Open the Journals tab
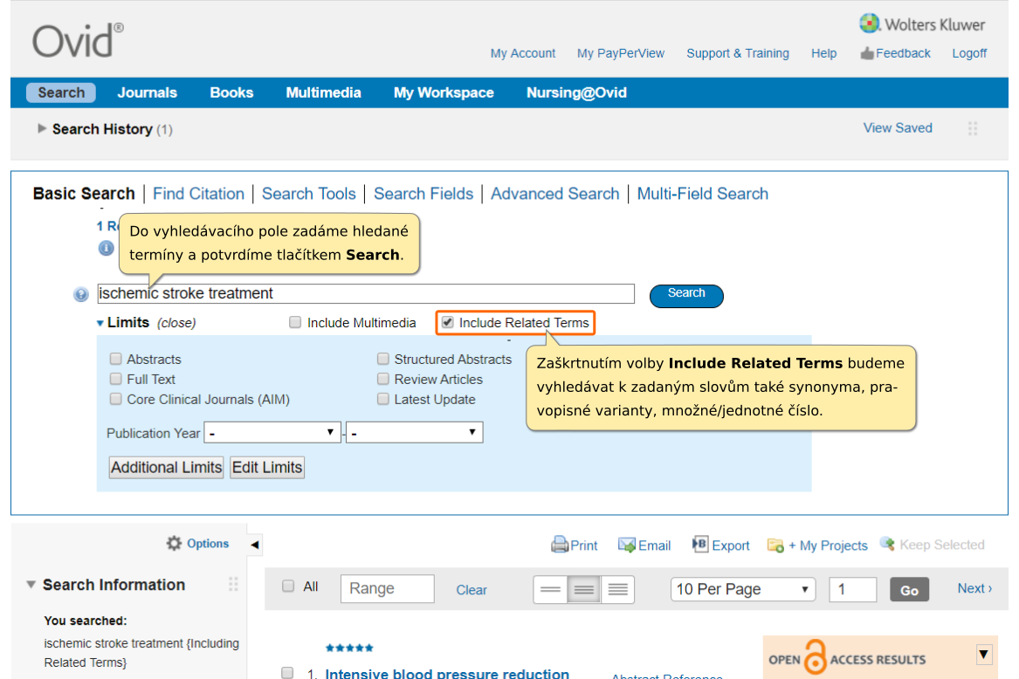The height and width of the screenshot is (679, 1019). click(x=147, y=93)
